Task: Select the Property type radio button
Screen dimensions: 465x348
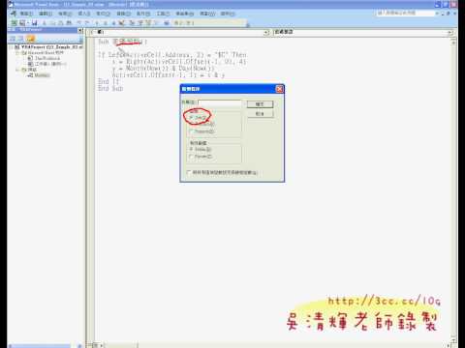Action: (191, 131)
